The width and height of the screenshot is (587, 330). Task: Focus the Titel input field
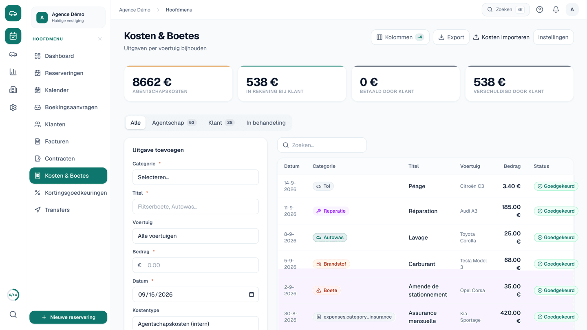coord(196,207)
